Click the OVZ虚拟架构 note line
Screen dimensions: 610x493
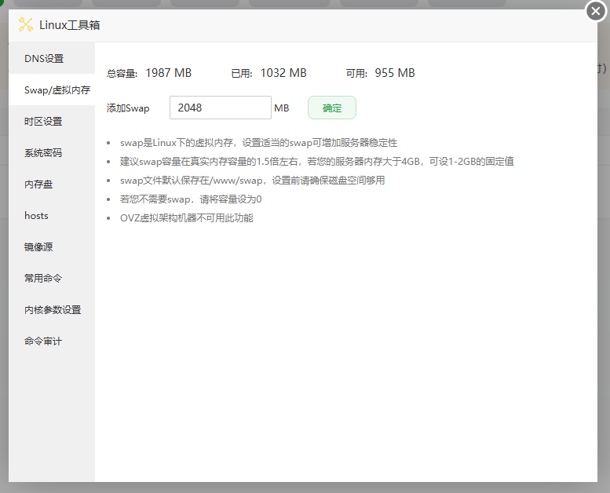[187, 217]
